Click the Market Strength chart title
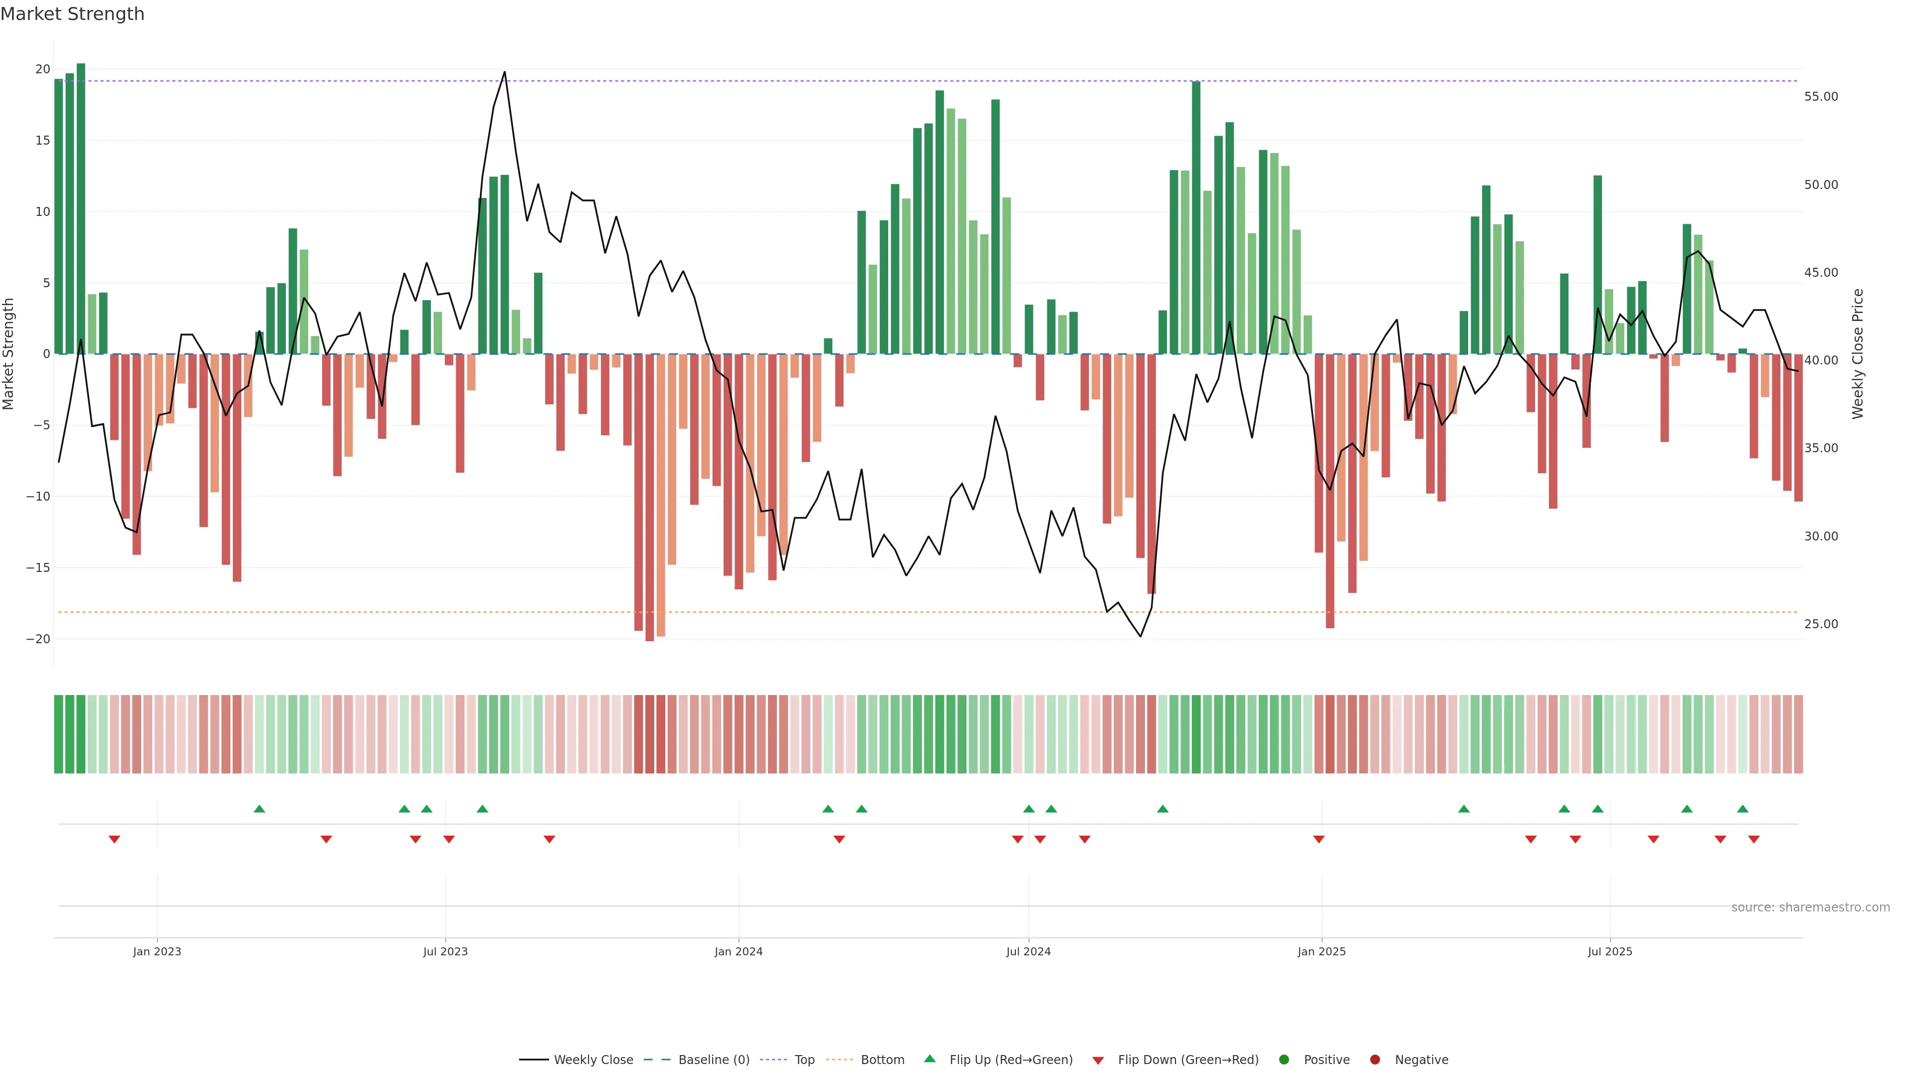The height and width of the screenshot is (1077, 1915). tap(72, 14)
